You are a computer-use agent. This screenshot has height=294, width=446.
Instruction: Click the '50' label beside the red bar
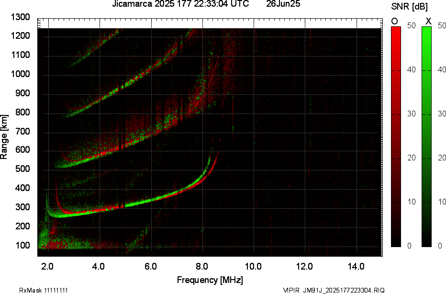411,25
